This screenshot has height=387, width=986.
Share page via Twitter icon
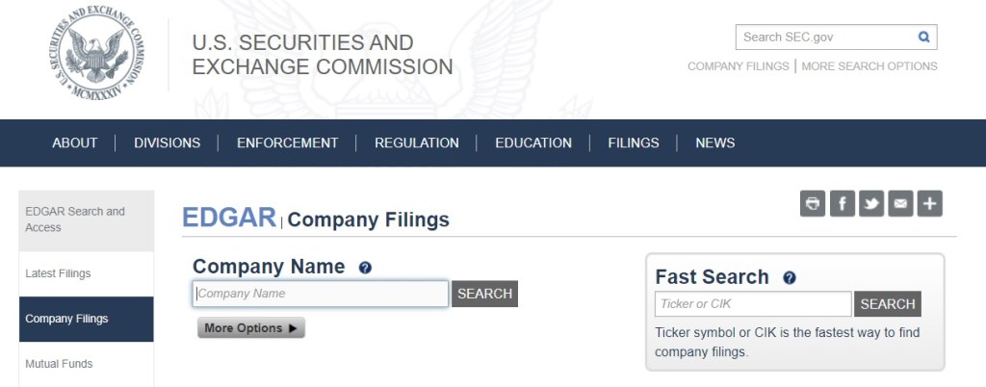pos(871,203)
